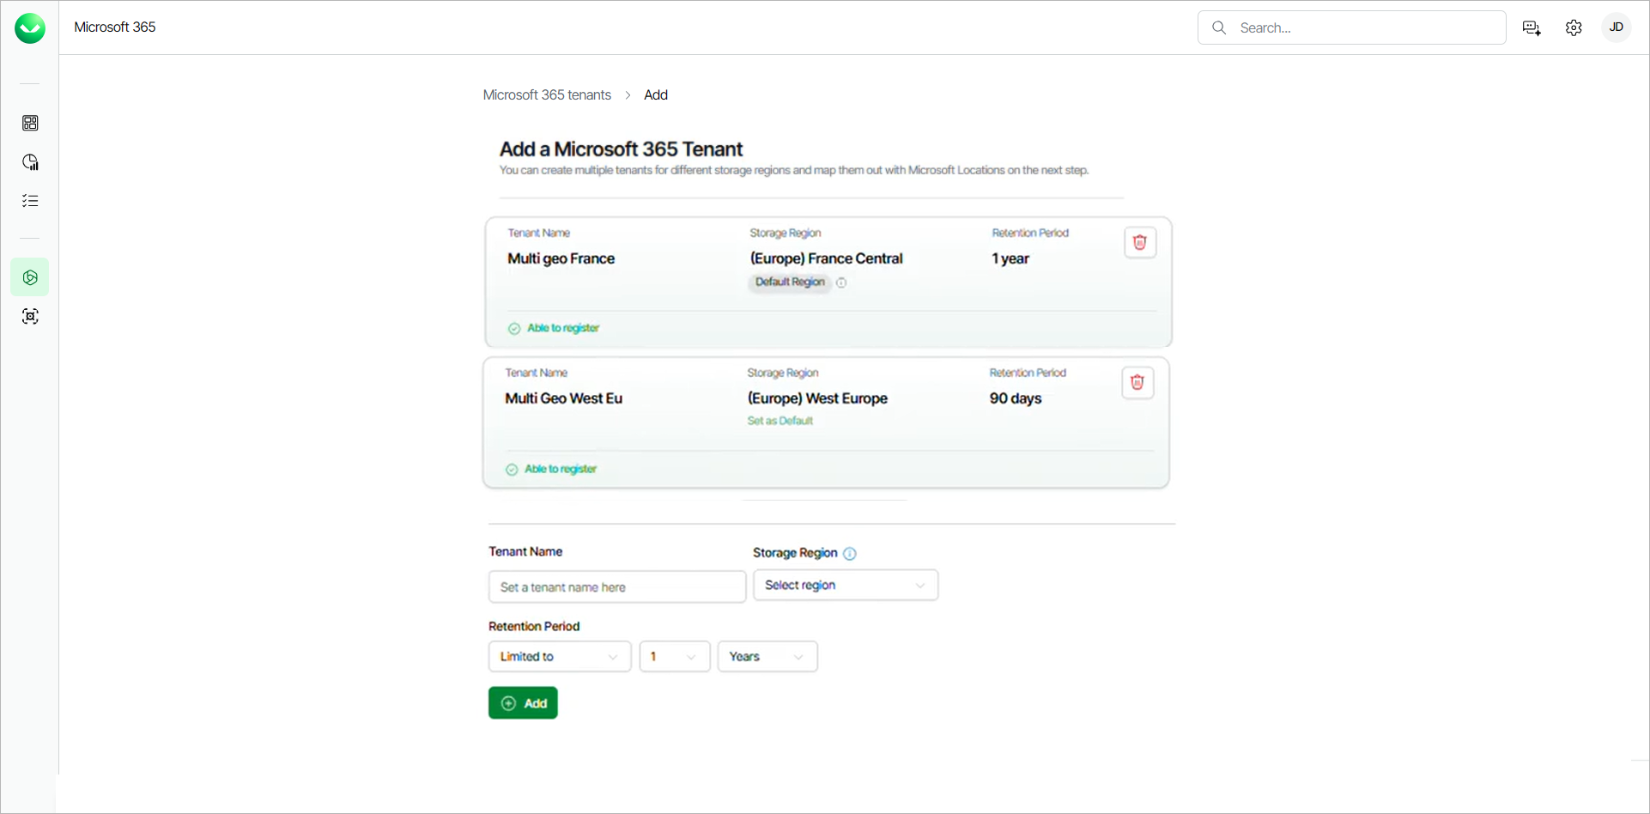Open the Years unit dropdown
Image resolution: width=1650 pixels, height=814 pixels.
point(767,657)
